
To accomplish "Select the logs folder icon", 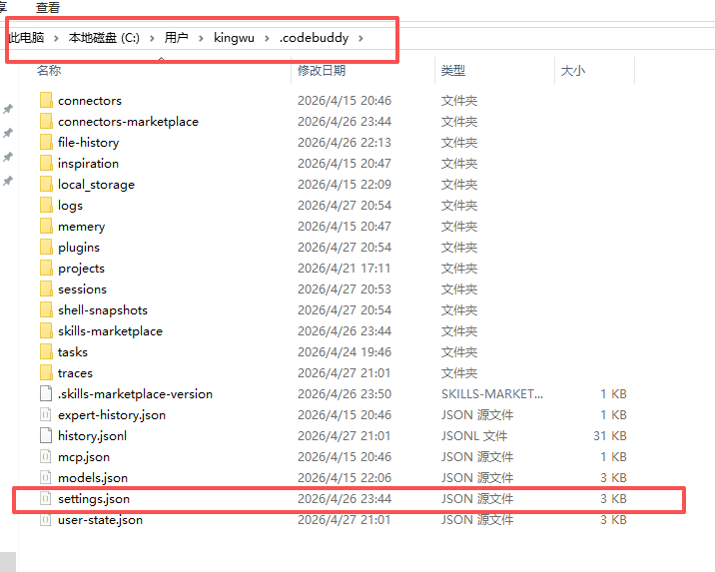I will click(x=46, y=205).
